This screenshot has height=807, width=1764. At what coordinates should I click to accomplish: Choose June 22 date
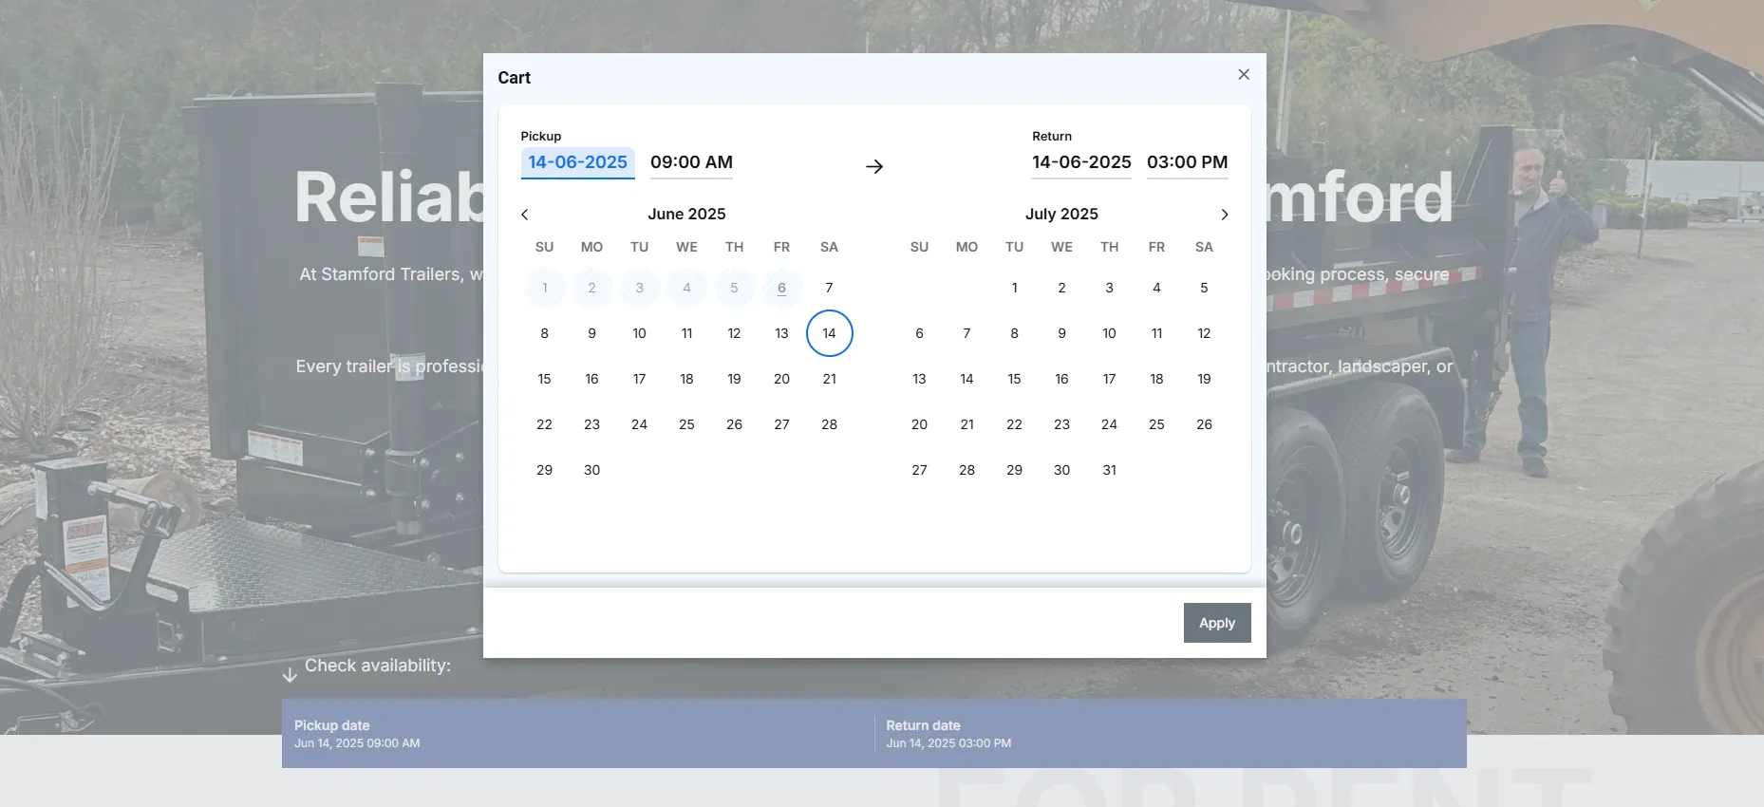click(545, 424)
